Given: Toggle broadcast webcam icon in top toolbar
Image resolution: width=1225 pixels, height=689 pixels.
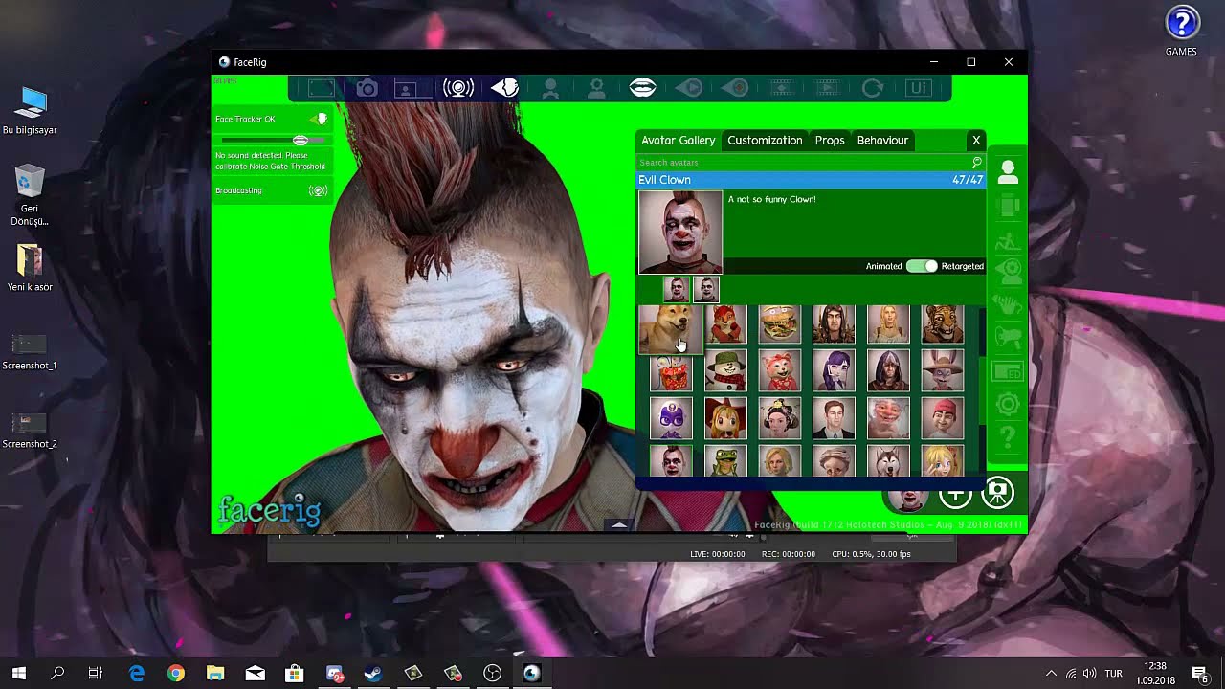Looking at the screenshot, I should coord(458,88).
